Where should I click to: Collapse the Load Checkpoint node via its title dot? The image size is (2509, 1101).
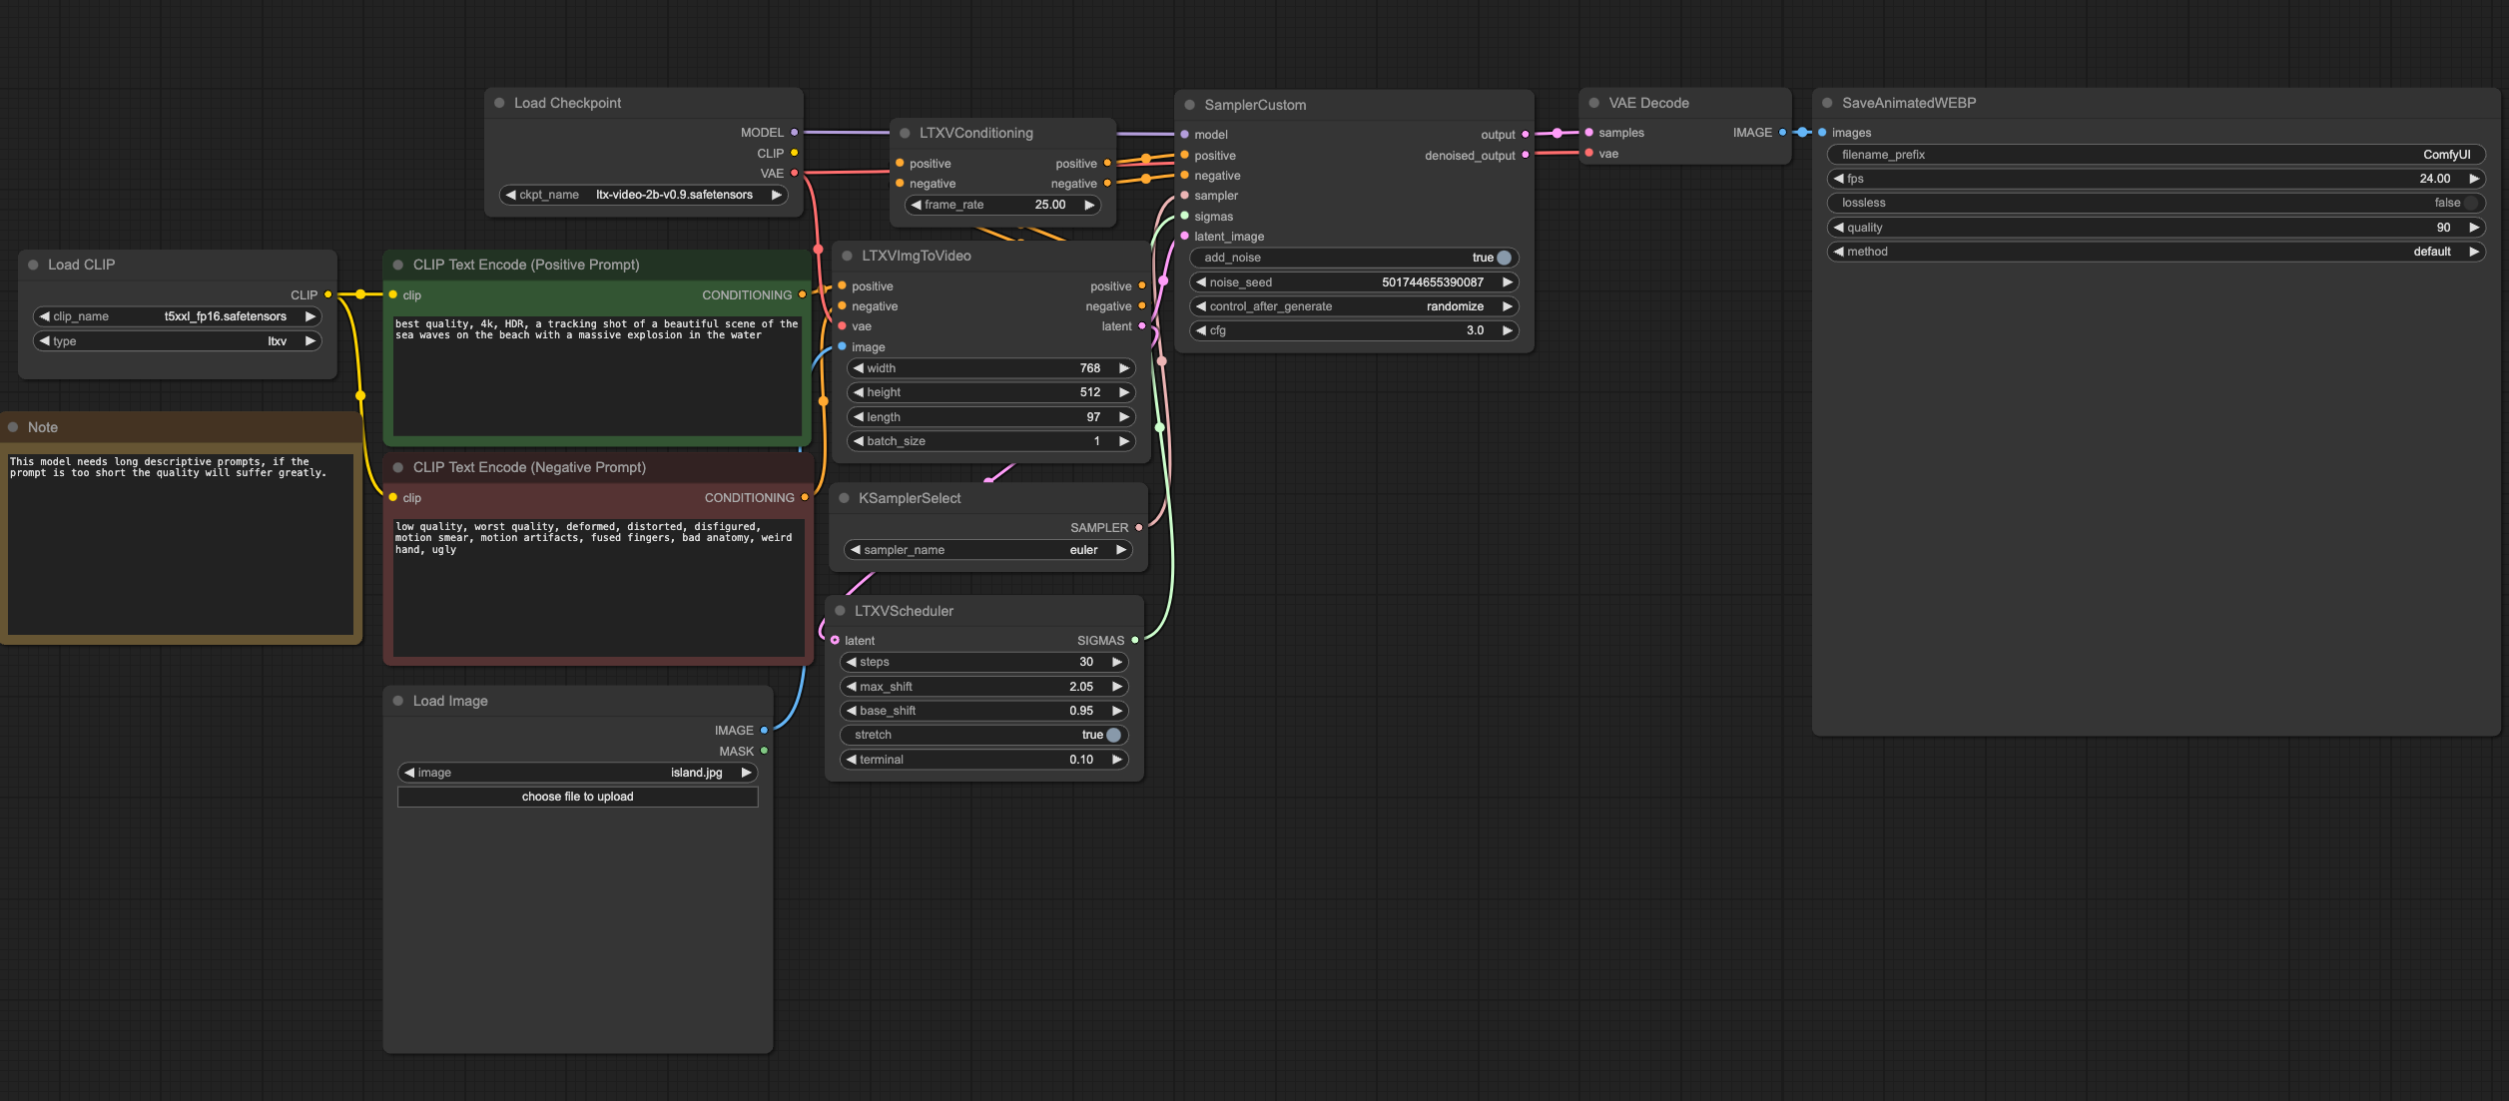499,103
